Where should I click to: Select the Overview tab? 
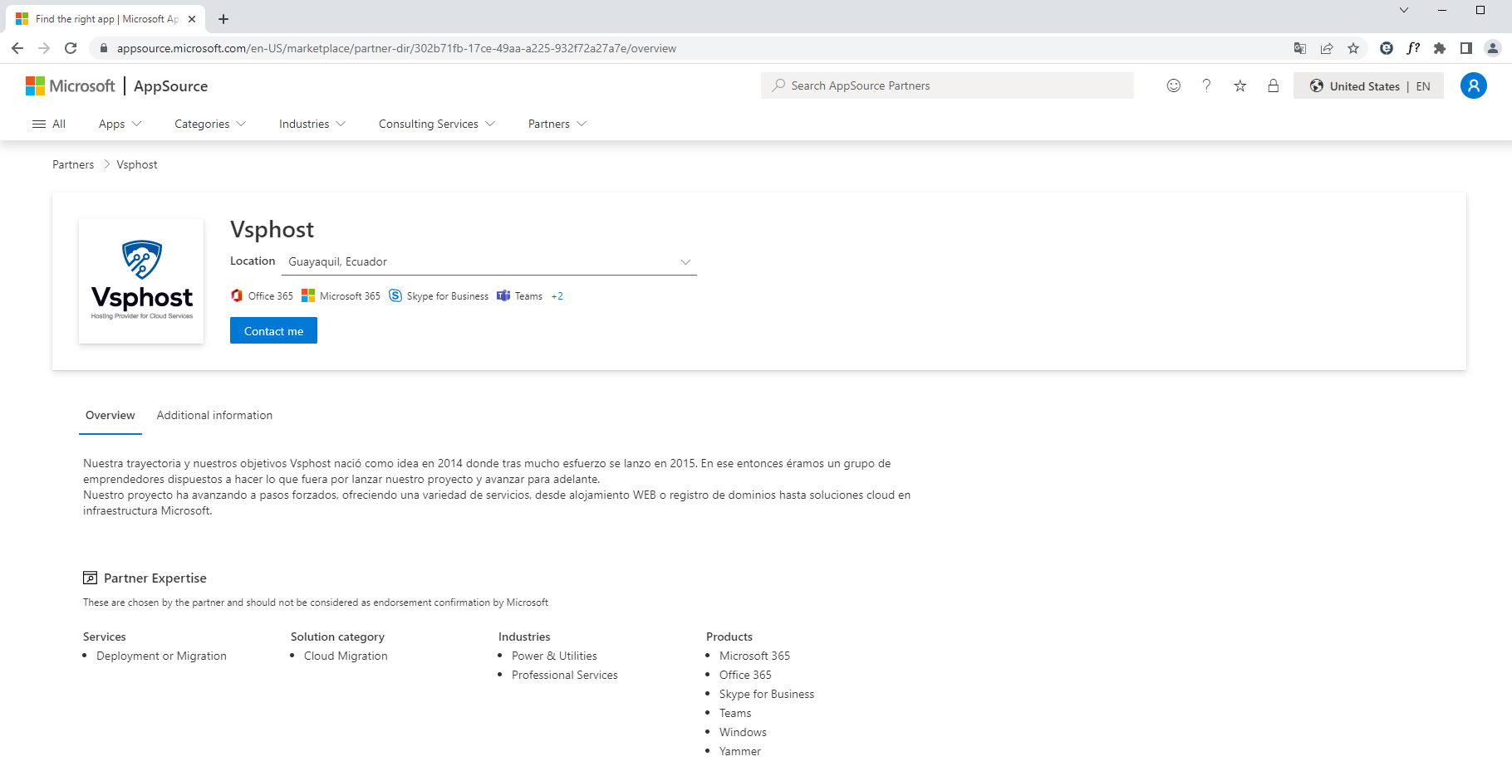pyautogui.click(x=110, y=415)
